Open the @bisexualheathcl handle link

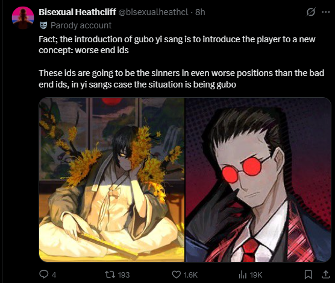click(x=153, y=12)
